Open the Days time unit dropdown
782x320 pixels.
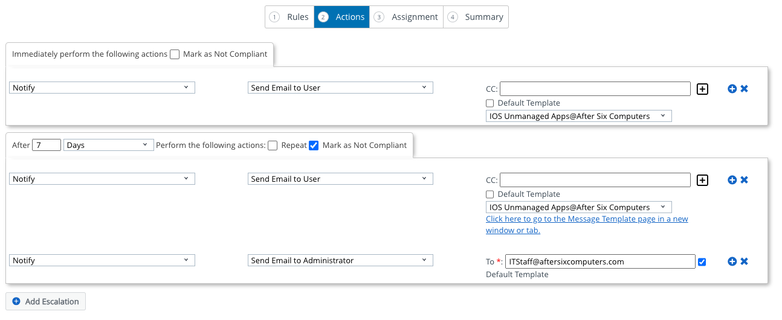tap(109, 145)
